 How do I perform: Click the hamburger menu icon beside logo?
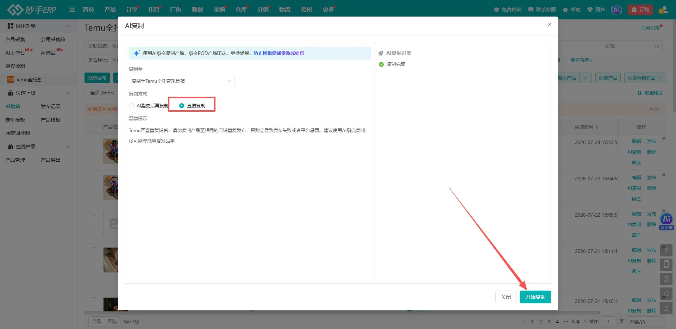click(72, 10)
